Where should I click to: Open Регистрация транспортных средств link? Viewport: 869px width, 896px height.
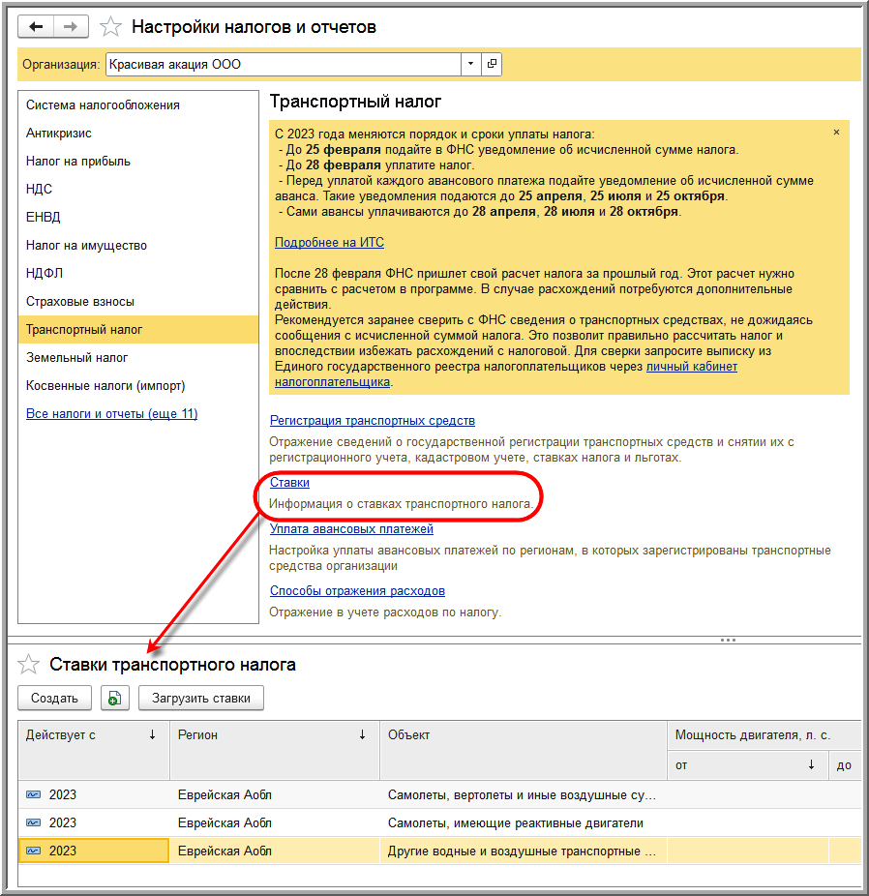[x=372, y=421]
